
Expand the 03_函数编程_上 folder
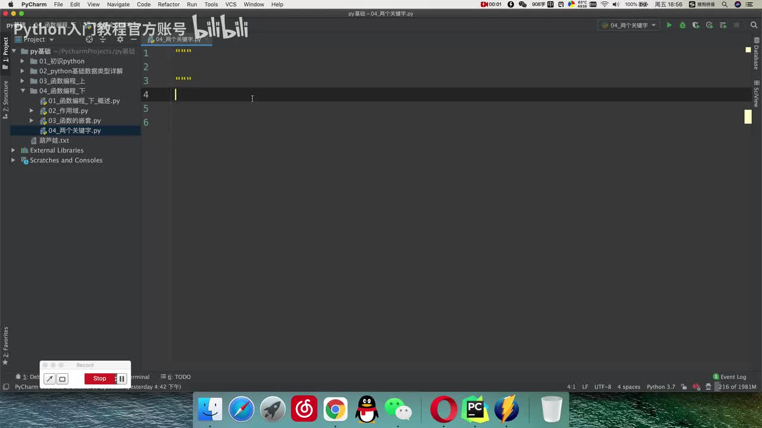(x=23, y=81)
